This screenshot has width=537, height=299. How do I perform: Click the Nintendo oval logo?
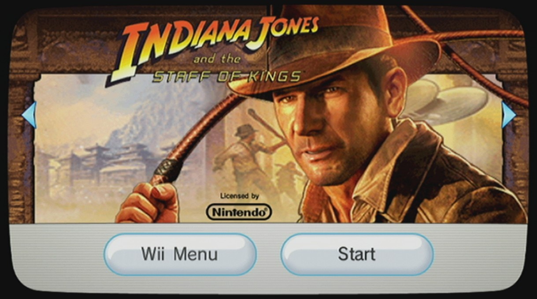click(239, 212)
